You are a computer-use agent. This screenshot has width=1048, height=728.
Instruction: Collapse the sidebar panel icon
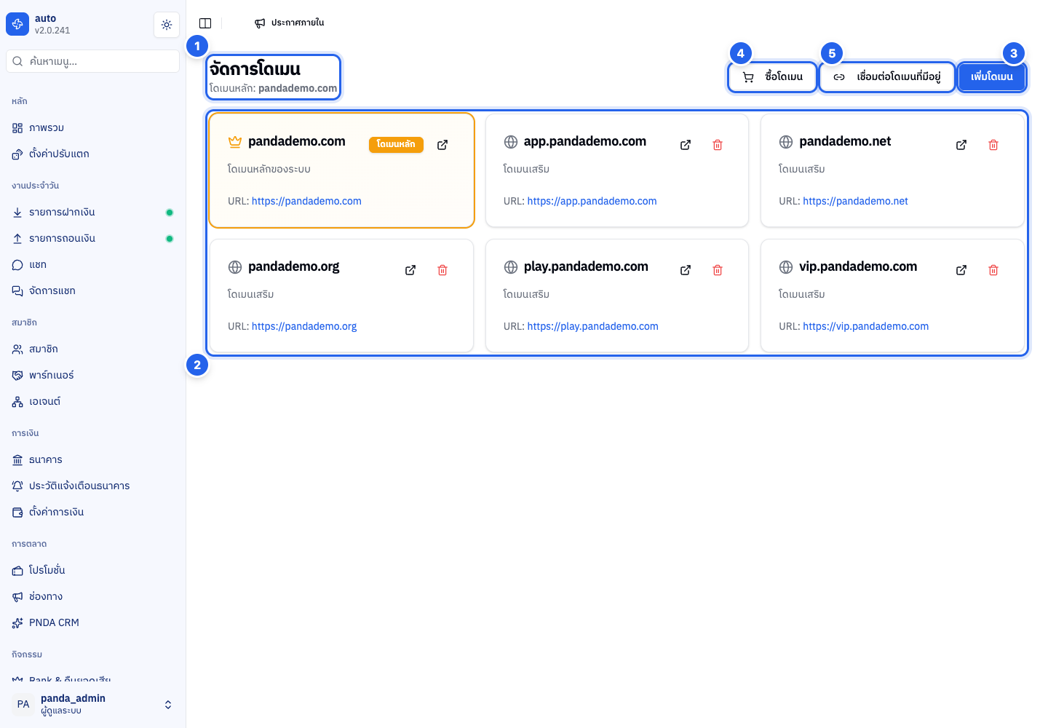(205, 23)
